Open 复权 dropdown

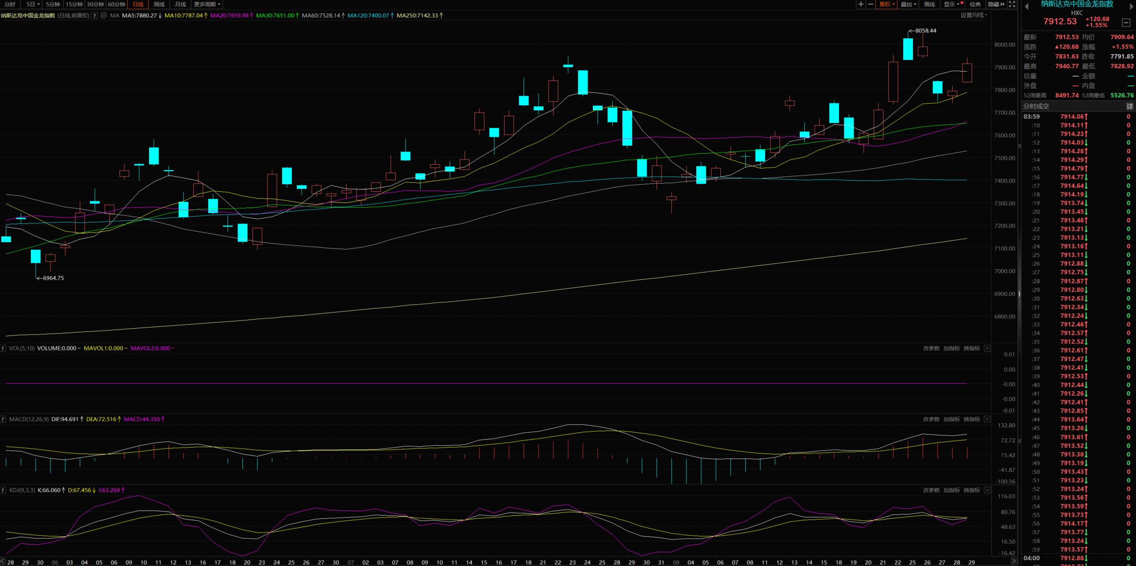coord(886,4)
